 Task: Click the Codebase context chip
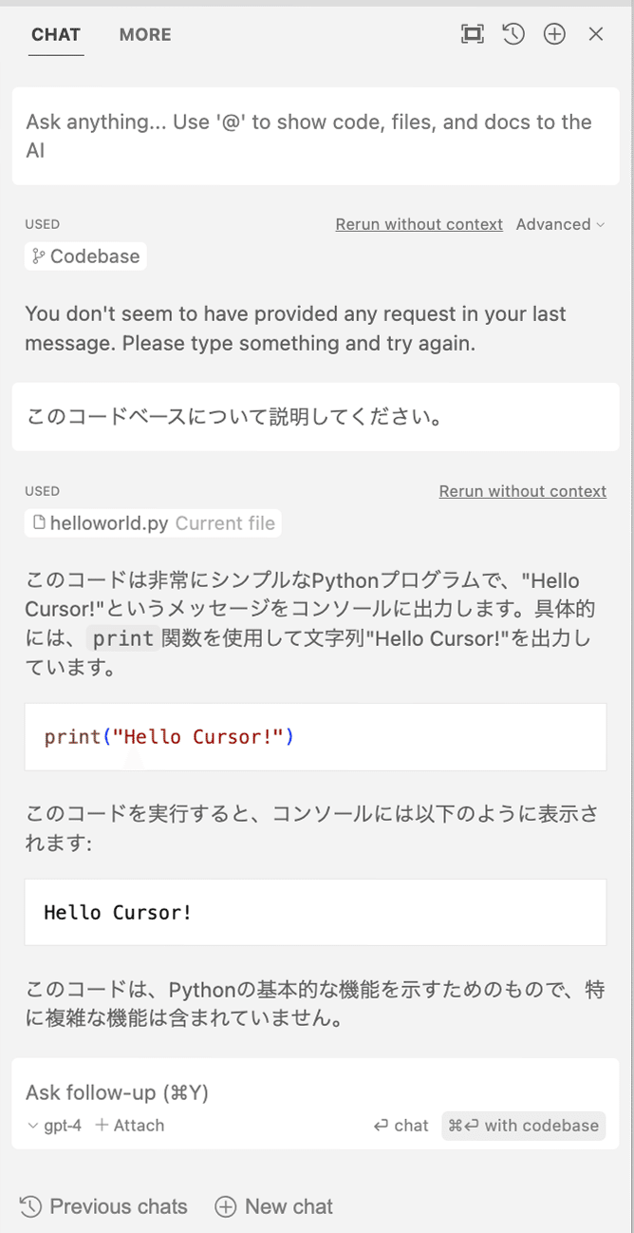click(x=84, y=256)
